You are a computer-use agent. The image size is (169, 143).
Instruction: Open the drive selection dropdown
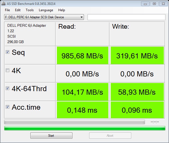click(44, 17)
